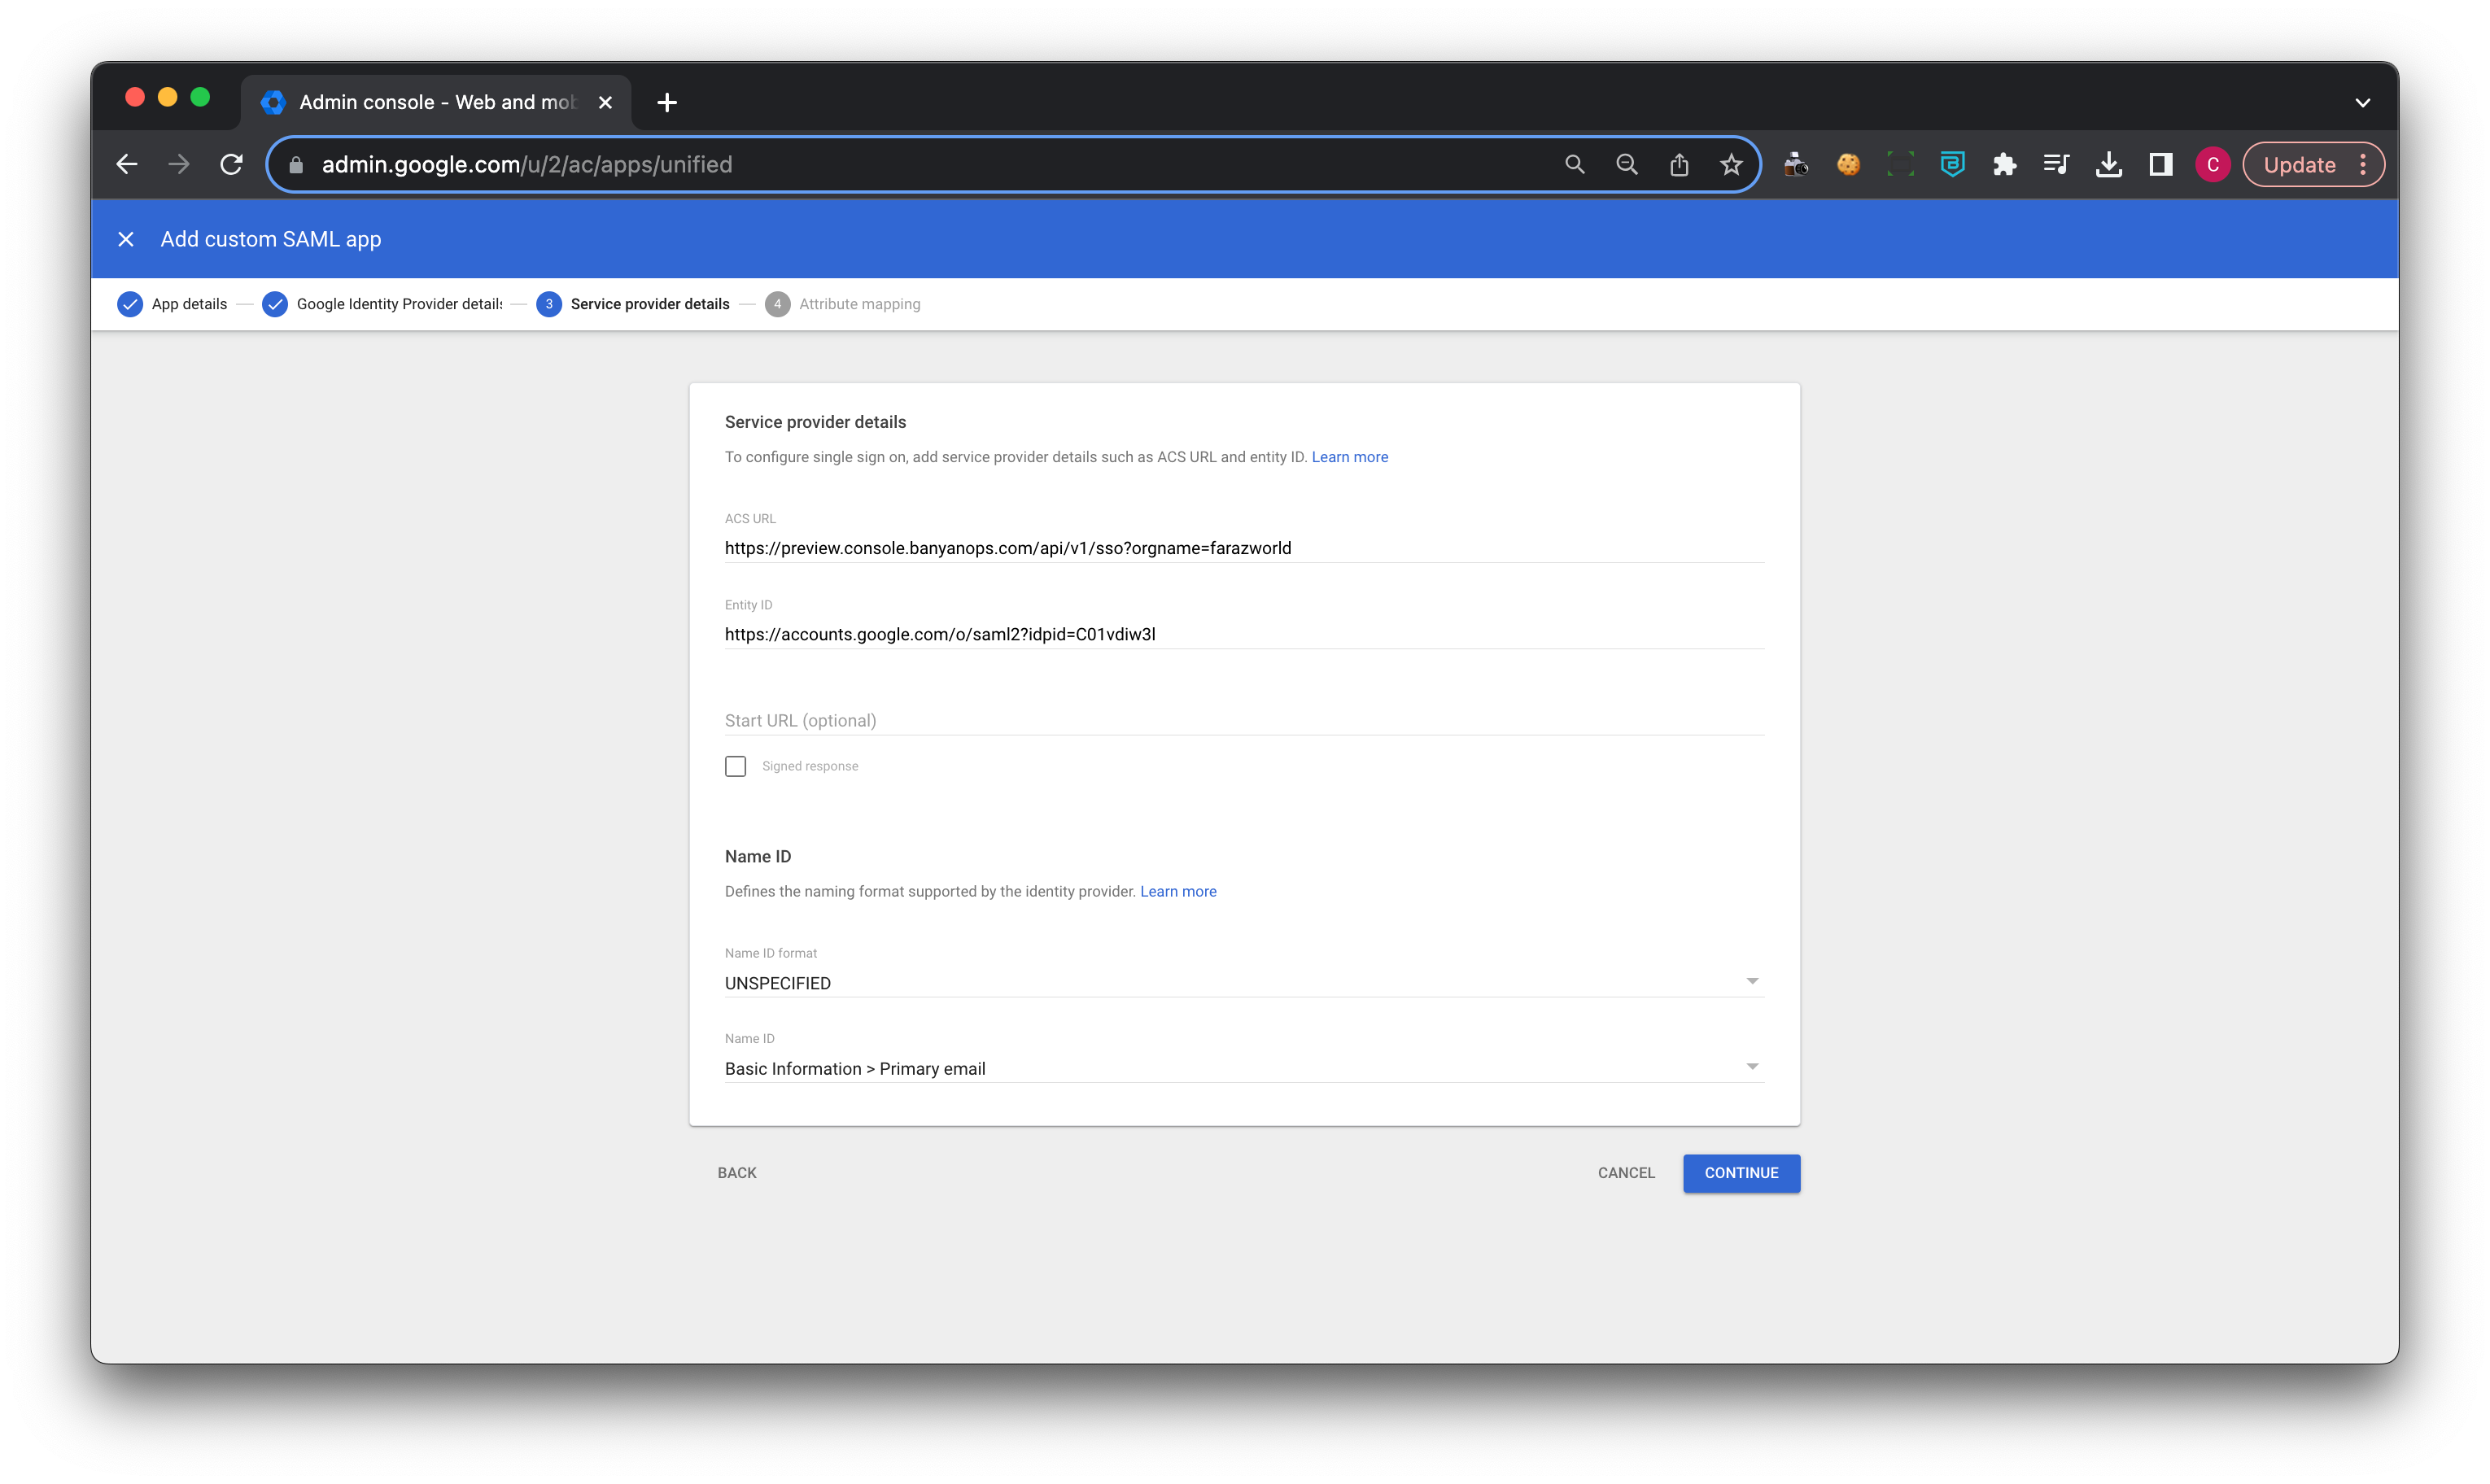Click the Start URL optional field
This screenshot has height=1484, width=2490.
tap(1243, 720)
